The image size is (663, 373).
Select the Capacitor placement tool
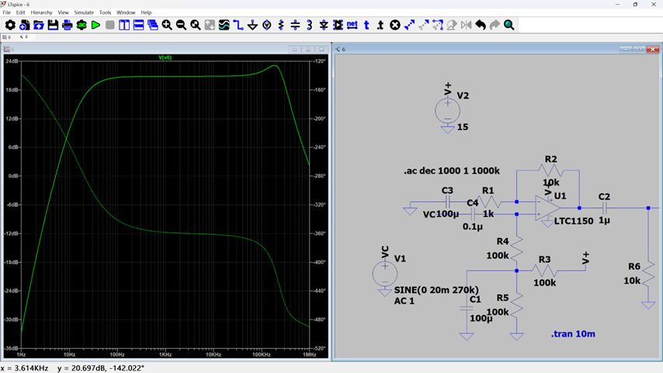(x=295, y=25)
